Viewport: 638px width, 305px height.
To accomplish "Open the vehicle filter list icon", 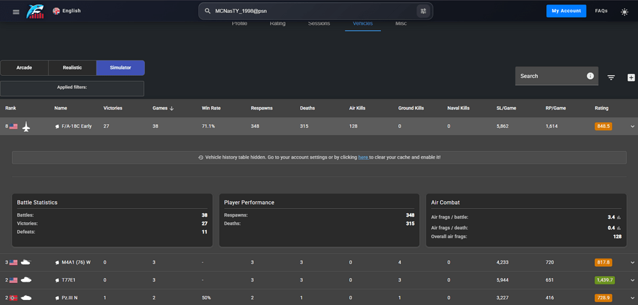I will coord(611,77).
